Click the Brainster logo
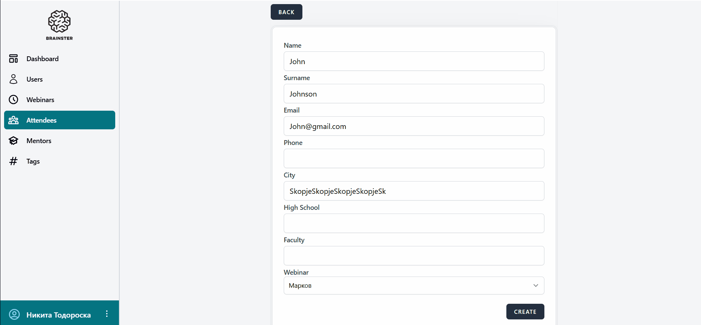 59,25
